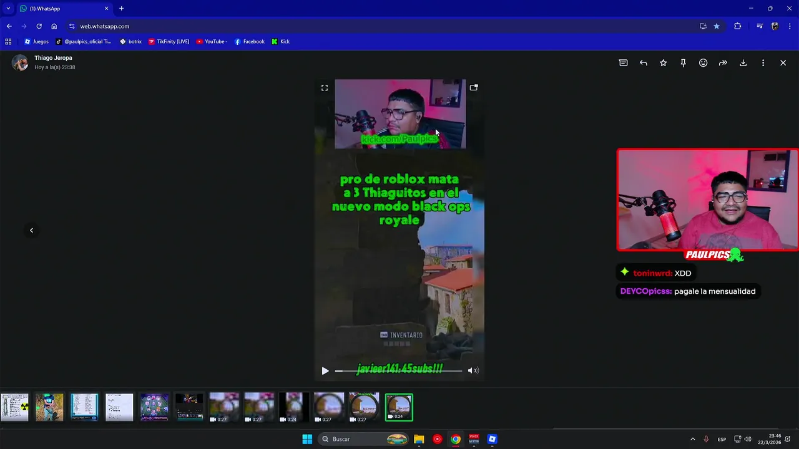Open the browser home page
This screenshot has height=449, width=799.
coord(54,26)
